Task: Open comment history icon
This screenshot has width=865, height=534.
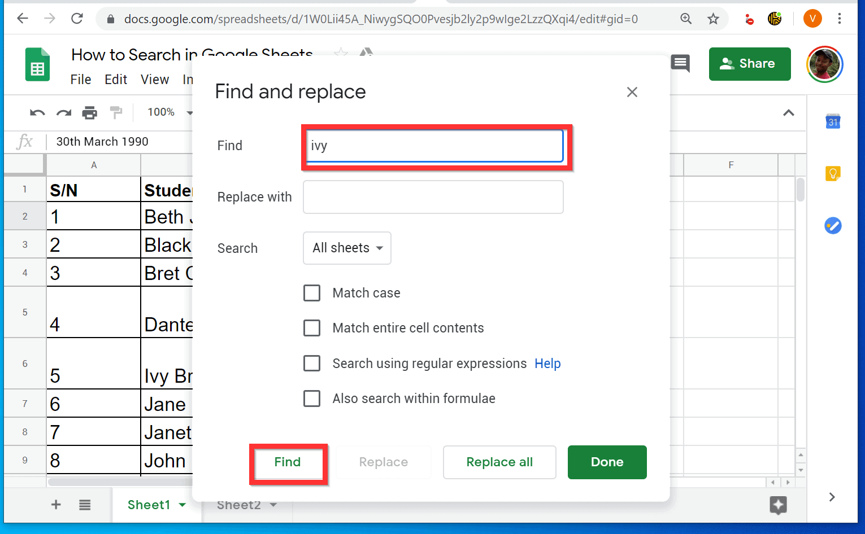Action: pyautogui.click(x=680, y=63)
